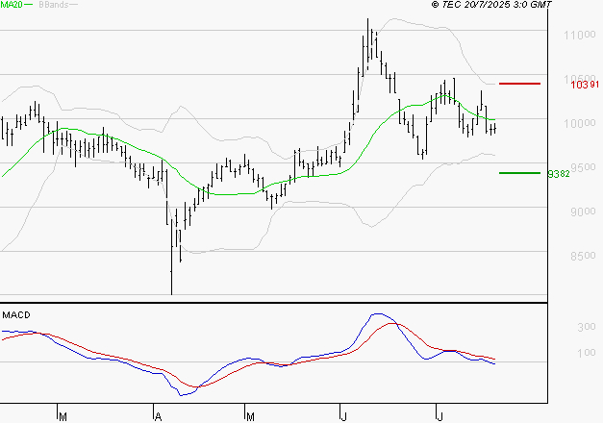Click the 300 MACD axis label
Viewport: 603px width, 423px height.
[587, 327]
